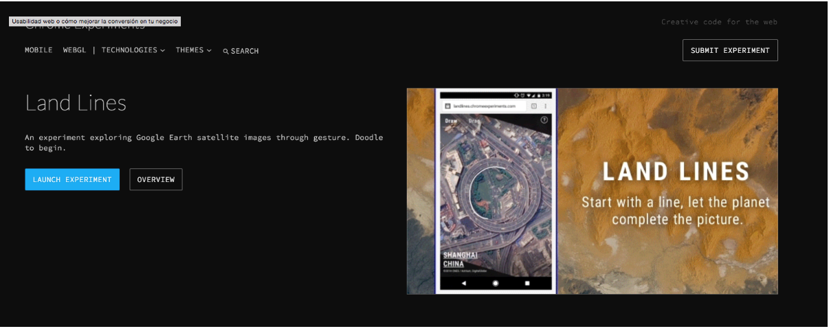Click the Land Lines promo banner text
The height and width of the screenshot is (331, 829).
tap(676, 172)
